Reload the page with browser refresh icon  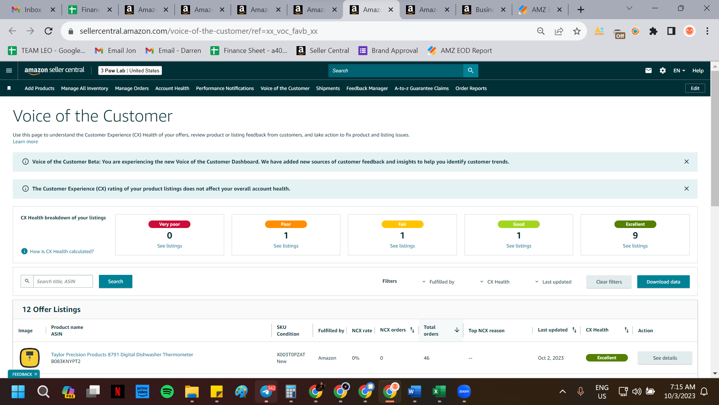click(48, 31)
